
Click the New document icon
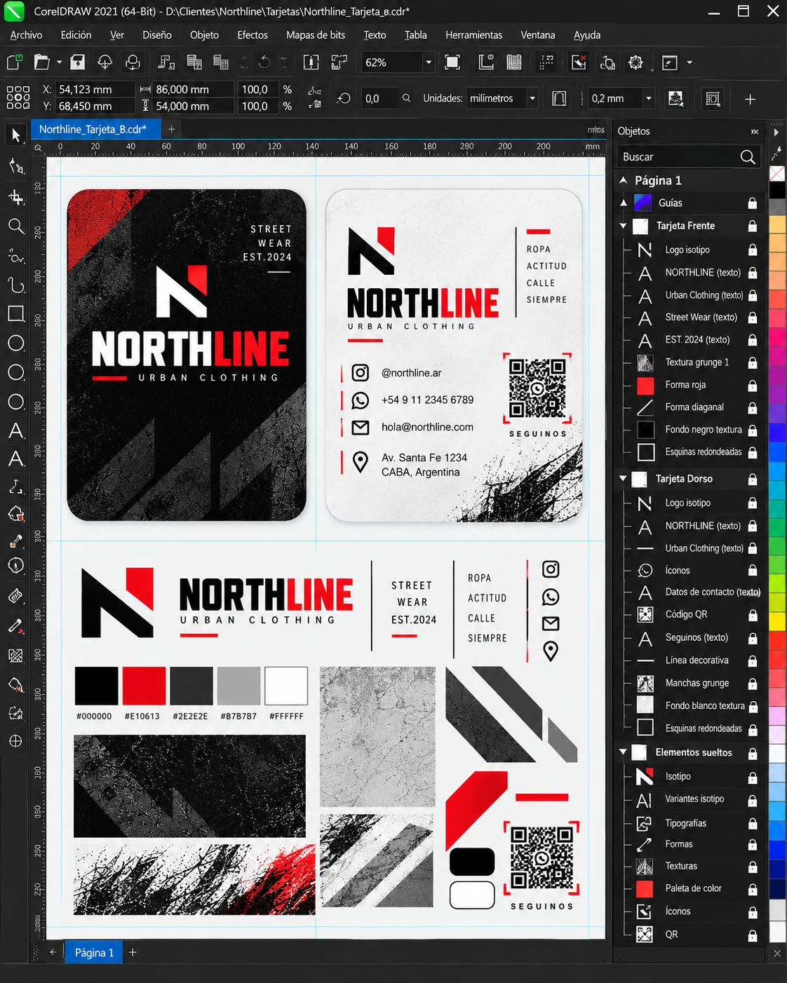pos(14,62)
